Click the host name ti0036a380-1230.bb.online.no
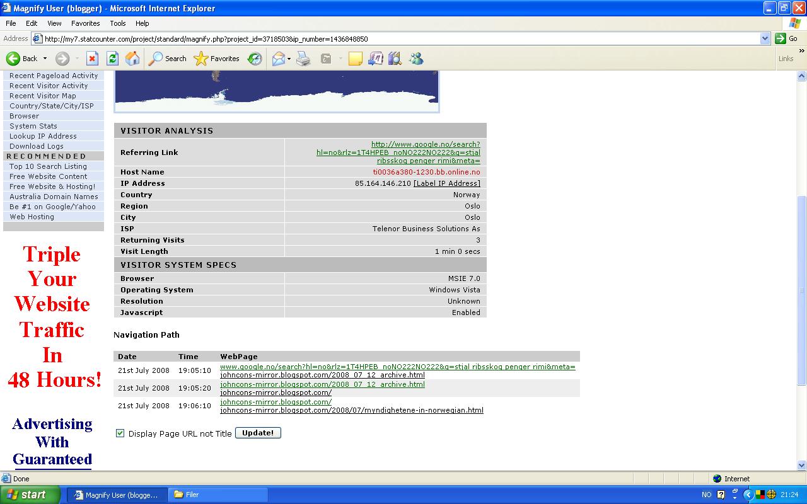The image size is (807, 504). [426, 172]
